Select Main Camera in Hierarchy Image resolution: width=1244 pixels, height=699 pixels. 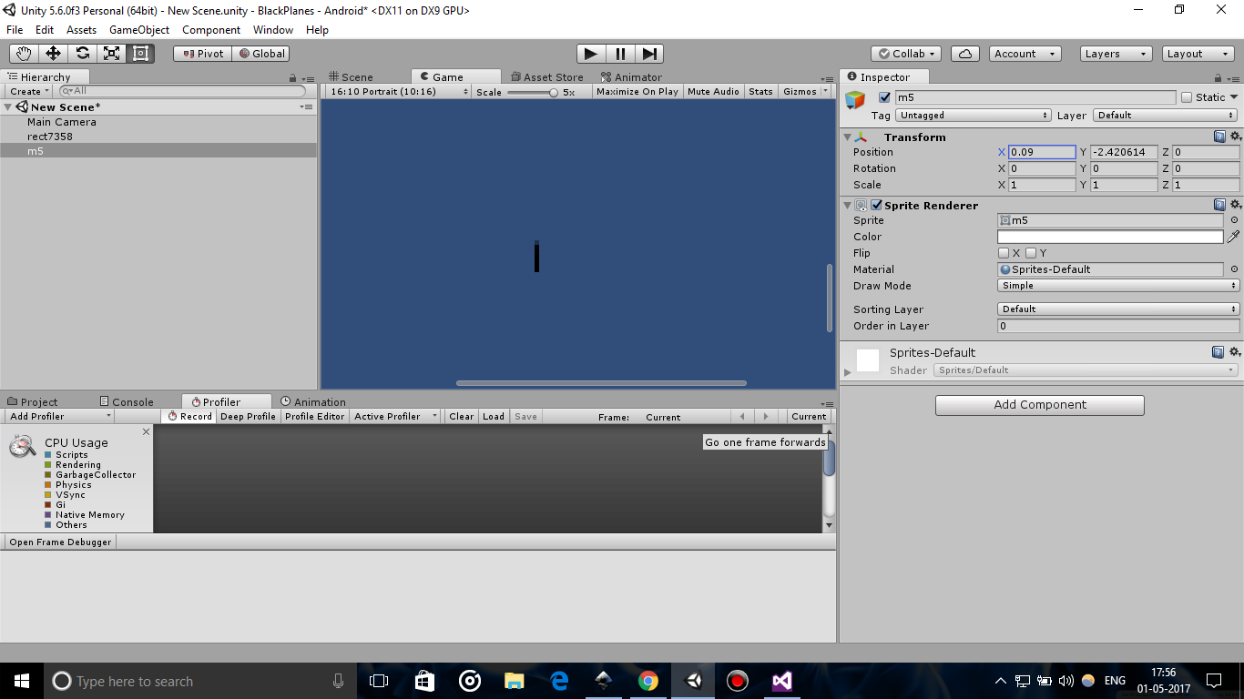(x=62, y=122)
